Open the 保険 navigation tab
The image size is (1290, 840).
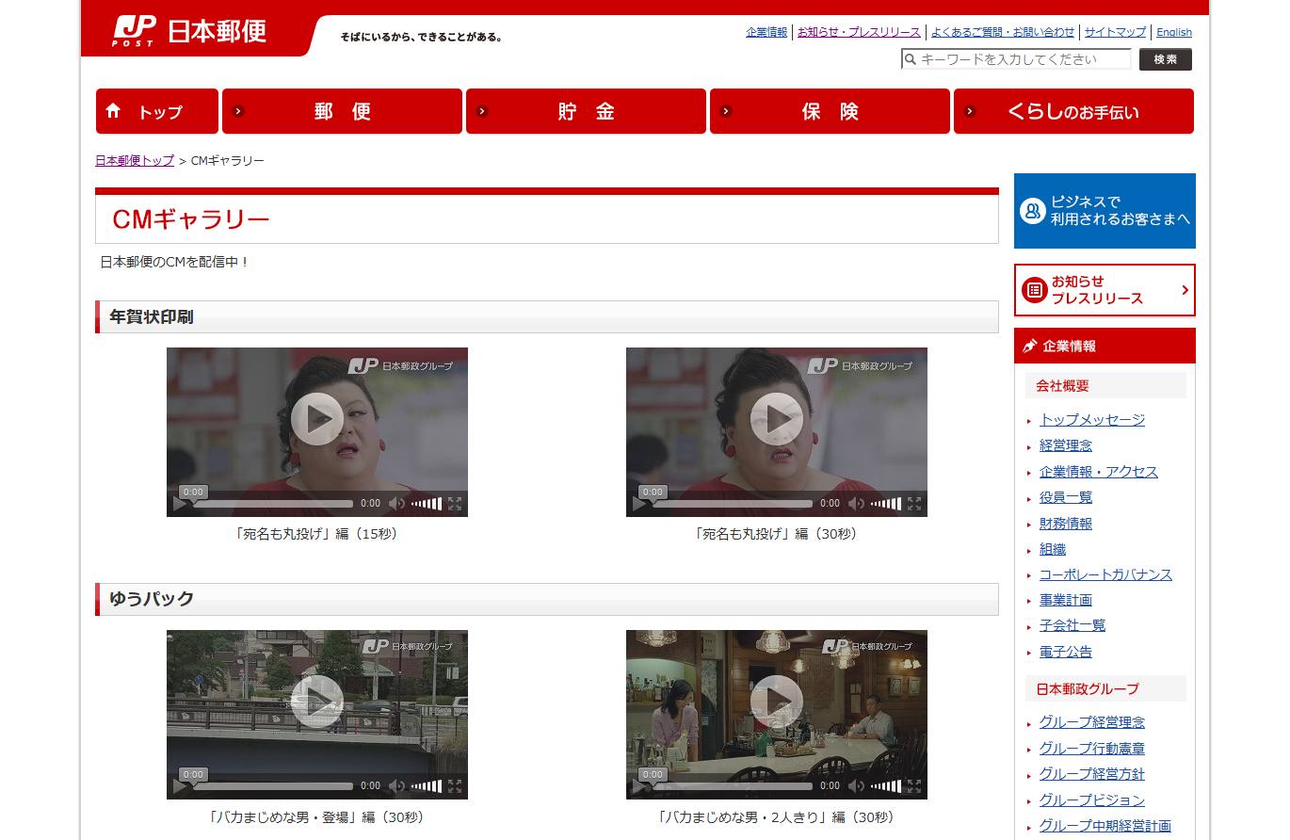(x=830, y=111)
